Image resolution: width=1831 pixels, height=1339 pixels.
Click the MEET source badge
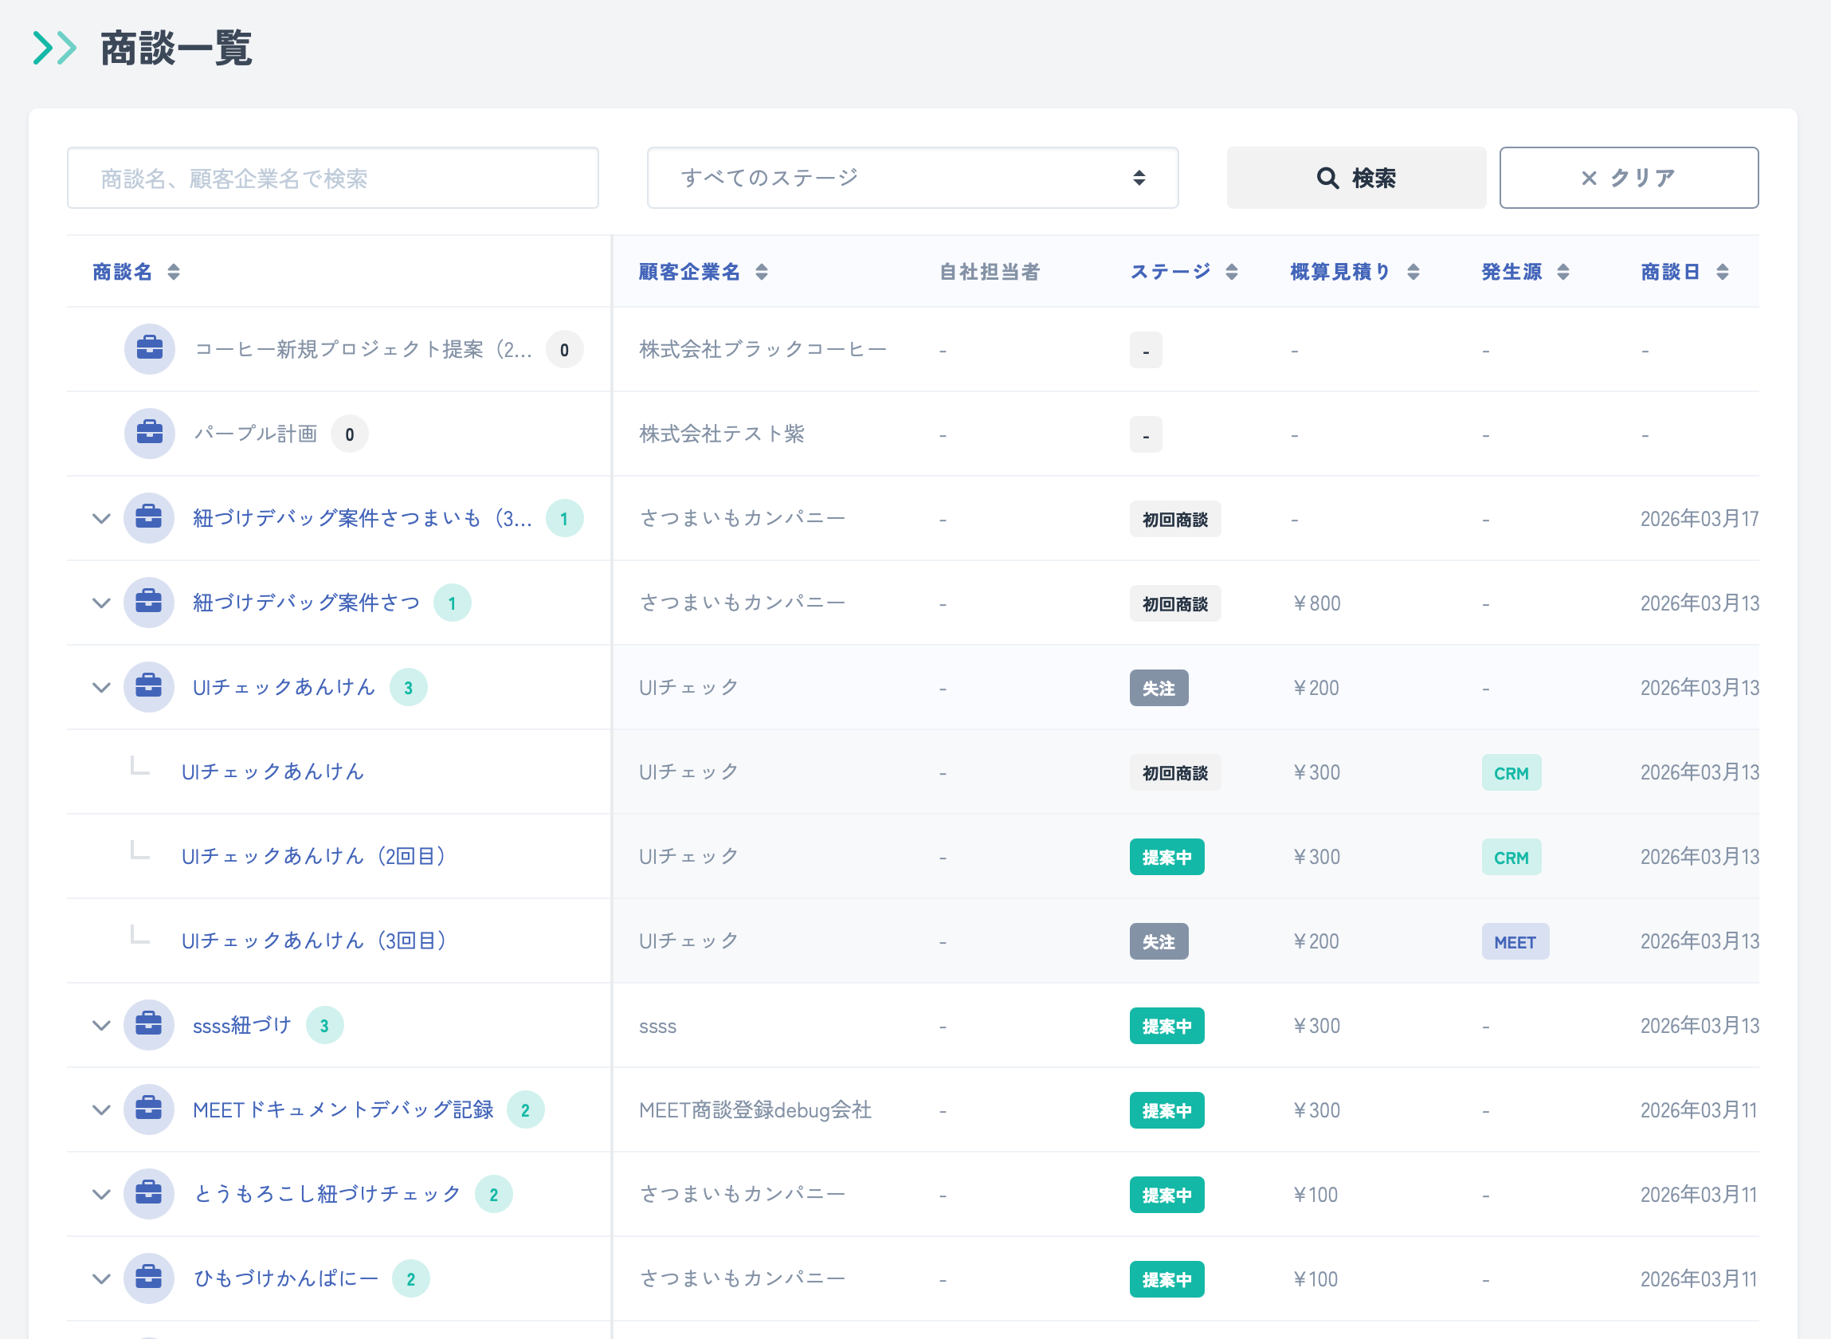coord(1515,941)
